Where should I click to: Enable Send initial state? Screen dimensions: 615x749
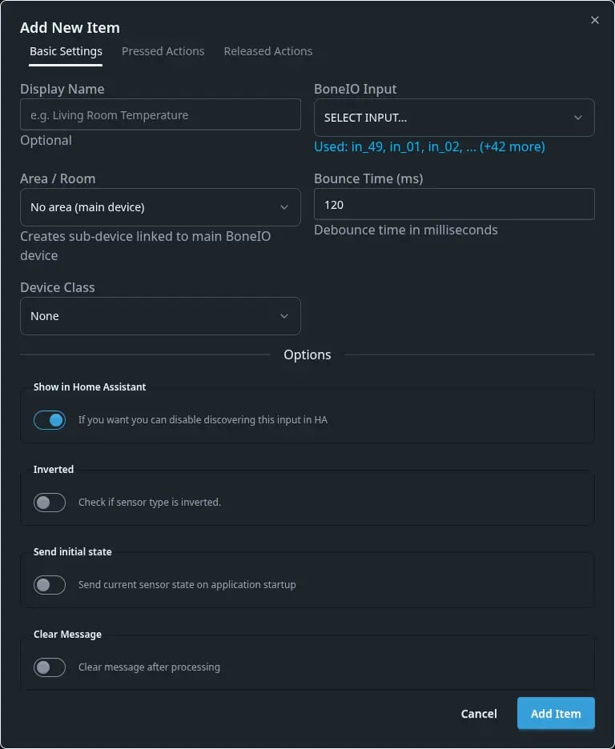(x=49, y=585)
